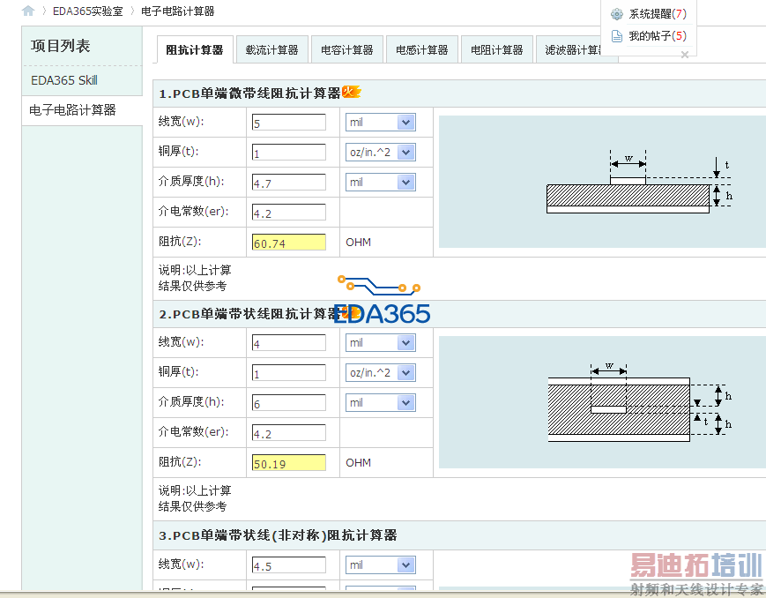
Task: Close the notification popup with X
Action: 685,55
